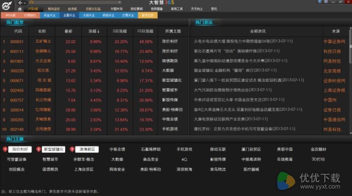Image resolution: width=352 pixels, height=196 pixels.
Task: Sort by the 5日涨幅 column header
Action: [120, 31]
